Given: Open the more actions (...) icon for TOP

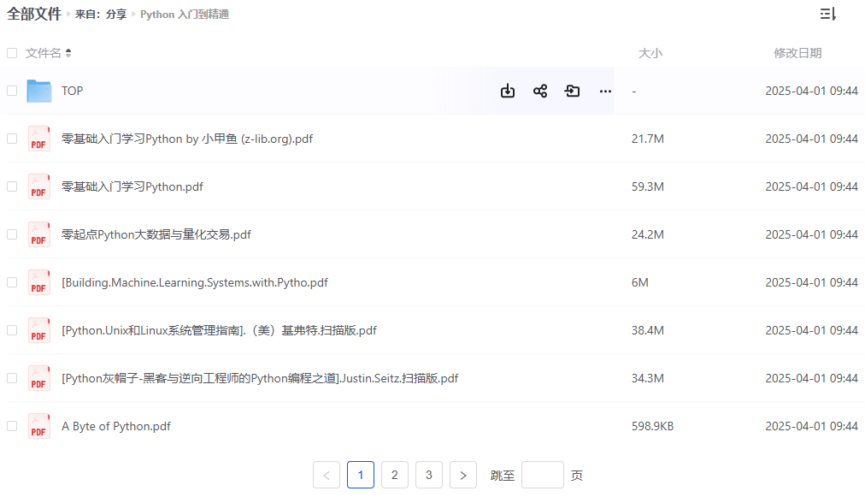Looking at the screenshot, I should [605, 91].
